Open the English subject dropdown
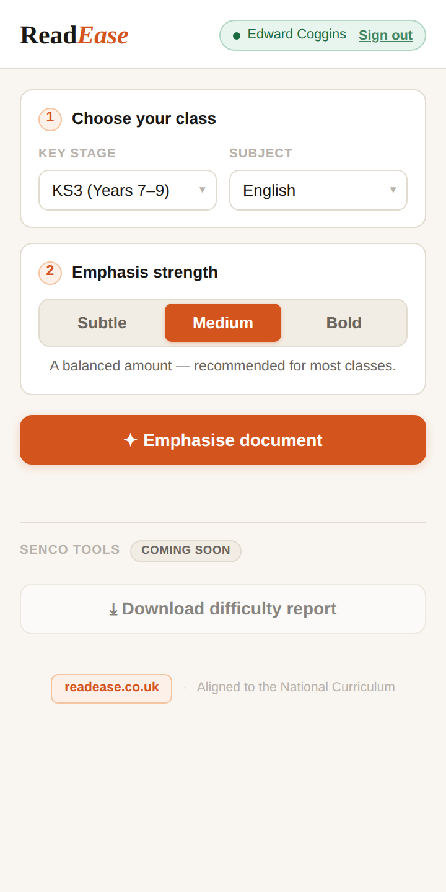This screenshot has height=892, width=446. click(x=318, y=190)
